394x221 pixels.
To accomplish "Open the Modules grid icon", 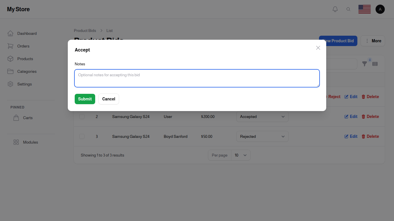I will 16,142.
